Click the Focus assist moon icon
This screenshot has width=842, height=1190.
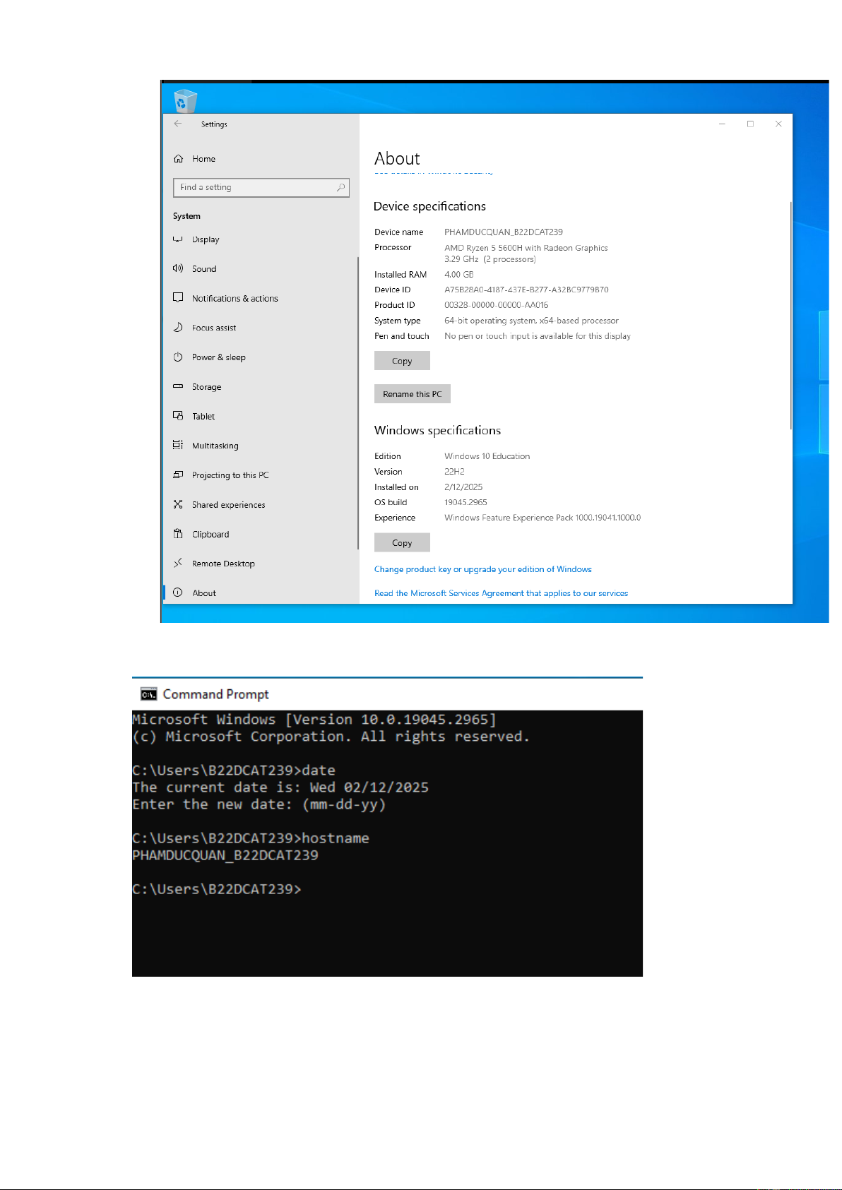pos(179,328)
